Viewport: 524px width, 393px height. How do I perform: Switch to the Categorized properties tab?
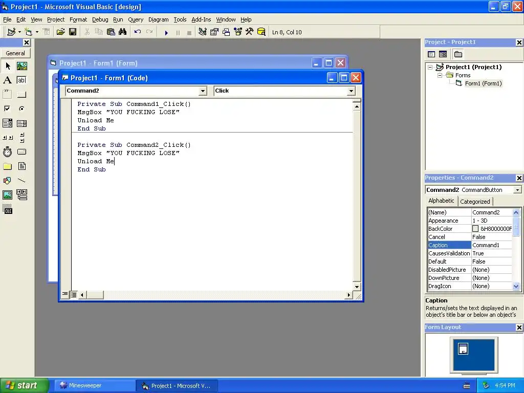click(475, 202)
